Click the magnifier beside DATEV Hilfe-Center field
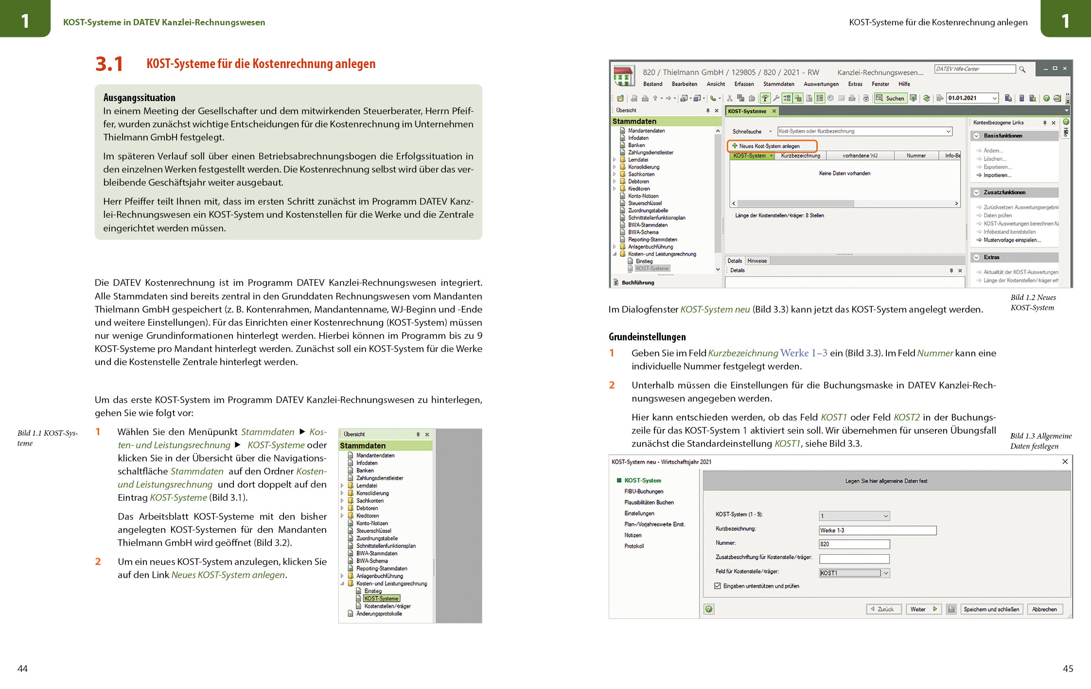Screen dimensions: 1091x689 (1022, 70)
